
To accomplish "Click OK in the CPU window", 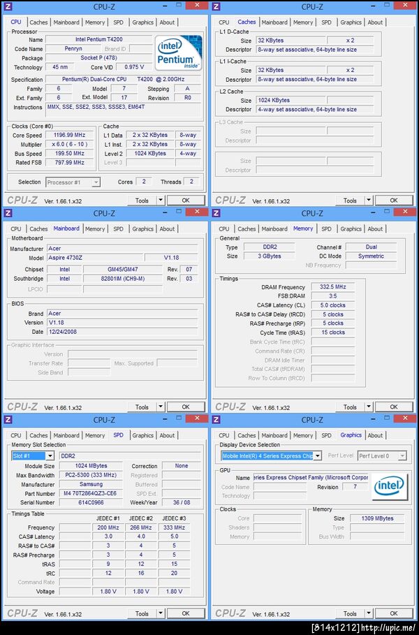I will (186, 200).
